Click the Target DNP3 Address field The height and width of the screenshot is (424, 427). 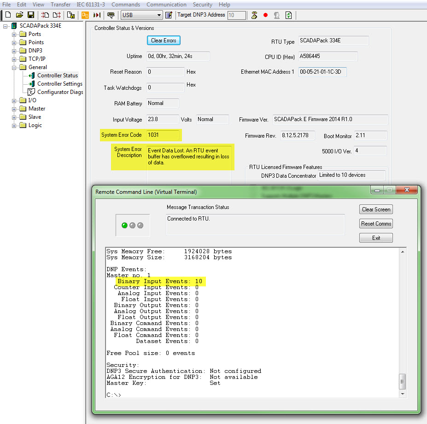(237, 15)
